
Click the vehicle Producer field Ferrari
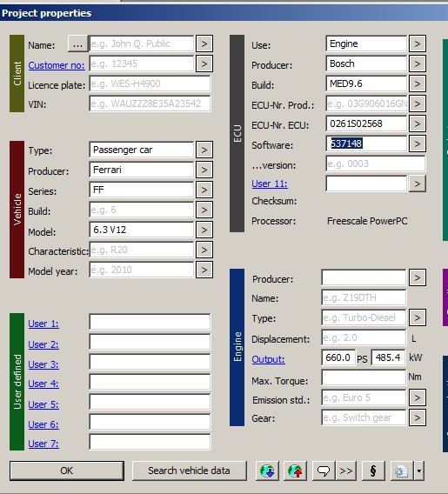click(x=142, y=170)
